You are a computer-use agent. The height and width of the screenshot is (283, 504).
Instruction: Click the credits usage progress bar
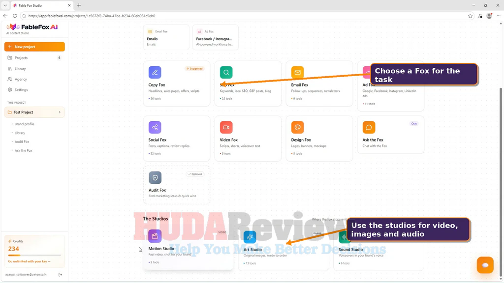tap(34, 255)
